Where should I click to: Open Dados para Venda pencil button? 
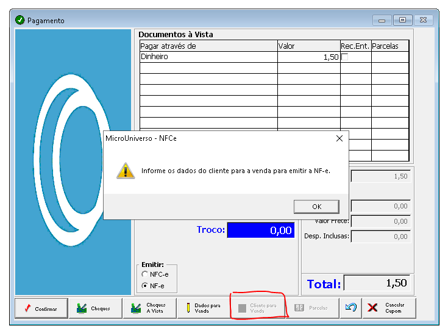point(204,308)
